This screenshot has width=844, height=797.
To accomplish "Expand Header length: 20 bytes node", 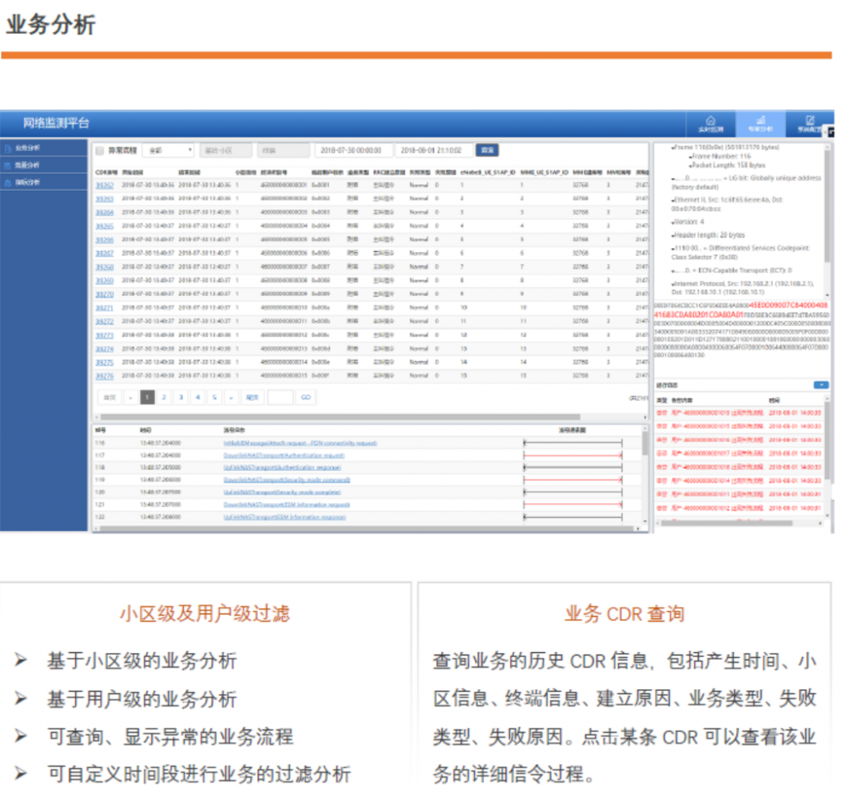I will coord(673,235).
